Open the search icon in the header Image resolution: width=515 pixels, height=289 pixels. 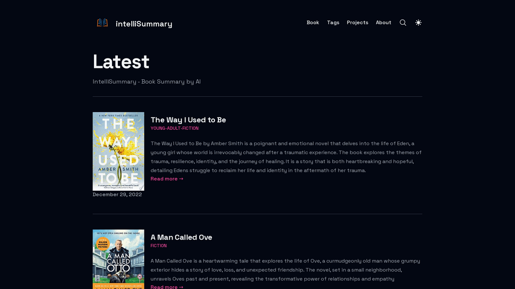coord(402,23)
